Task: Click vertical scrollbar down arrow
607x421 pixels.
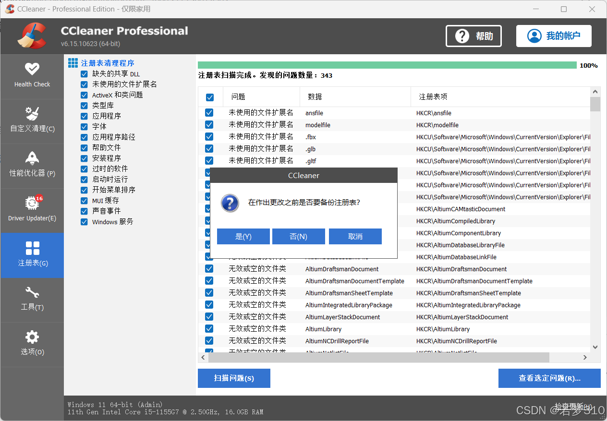Action: [595, 347]
